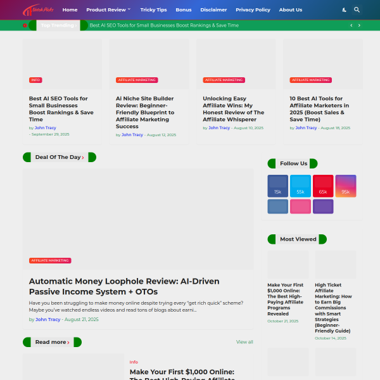Viewport: 380px width, 380px height.
Task: Click the Notch Picks site logo
Action: click(x=39, y=10)
